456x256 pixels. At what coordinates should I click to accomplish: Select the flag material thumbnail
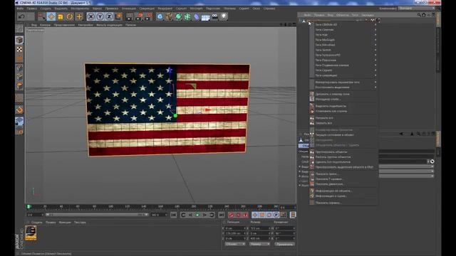pyautogui.click(x=31, y=233)
